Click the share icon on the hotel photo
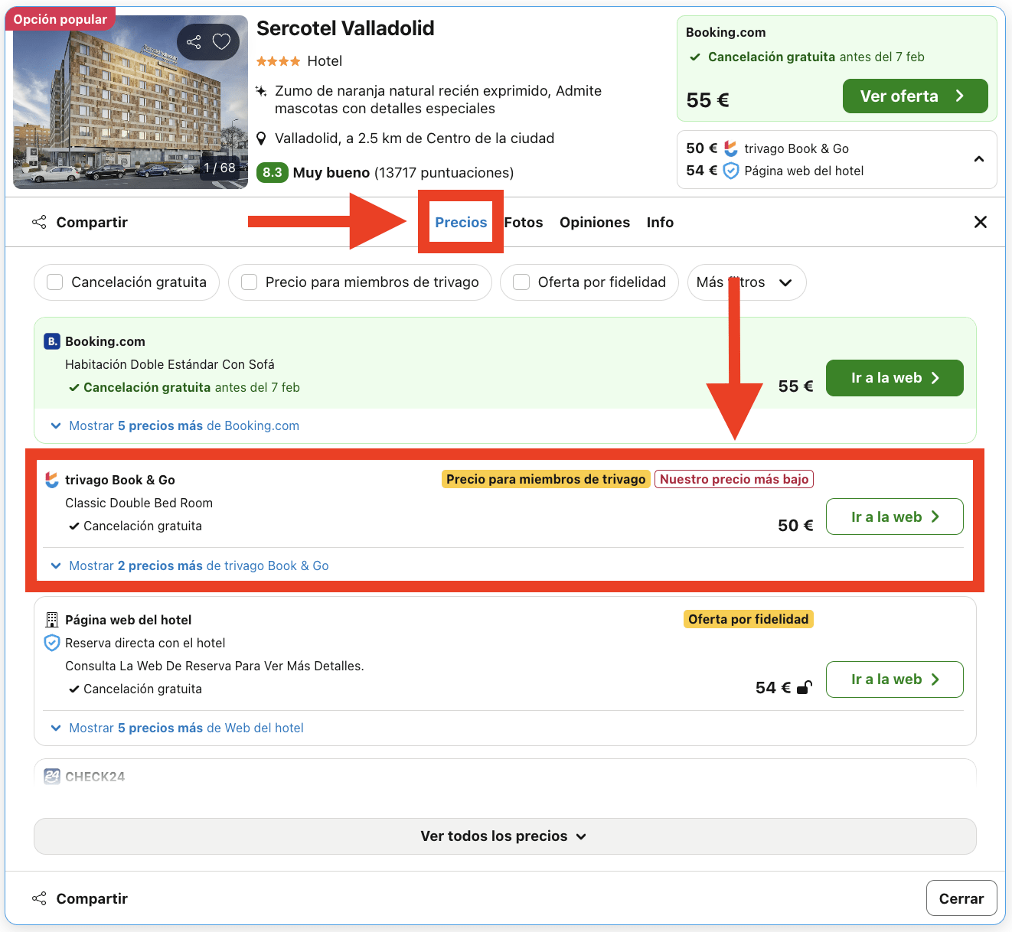Screen dimensions: 1012x932 193,42
